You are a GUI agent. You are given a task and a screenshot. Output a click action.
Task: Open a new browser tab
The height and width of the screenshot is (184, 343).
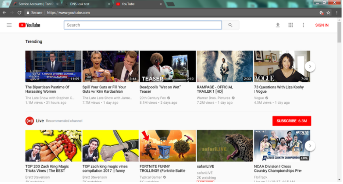(x=171, y=4)
